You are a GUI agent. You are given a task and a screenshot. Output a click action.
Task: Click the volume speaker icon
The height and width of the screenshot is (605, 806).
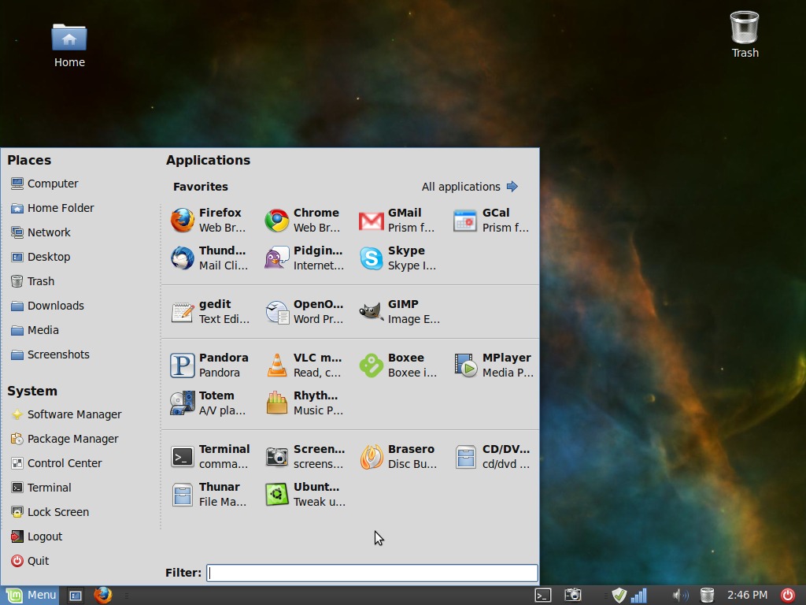coord(681,596)
